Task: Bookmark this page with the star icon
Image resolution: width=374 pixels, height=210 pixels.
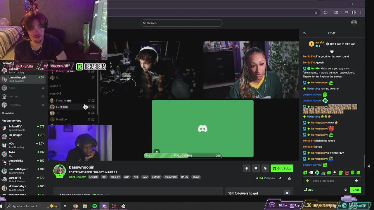Action: pos(316,13)
